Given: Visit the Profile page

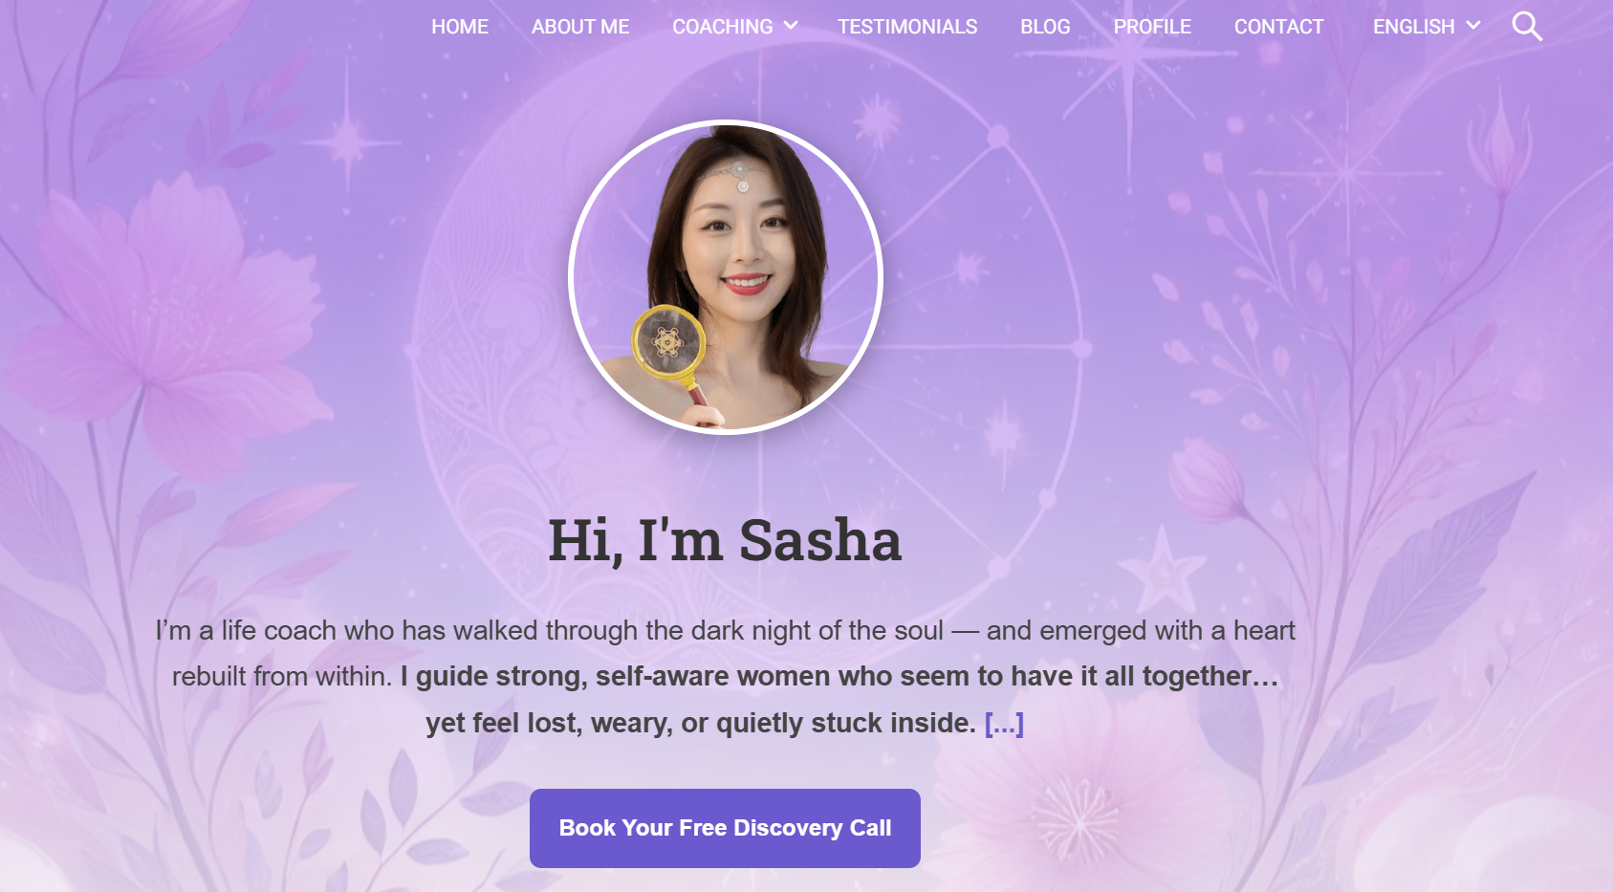Looking at the screenshot, I should click(x=1152, y=27).
